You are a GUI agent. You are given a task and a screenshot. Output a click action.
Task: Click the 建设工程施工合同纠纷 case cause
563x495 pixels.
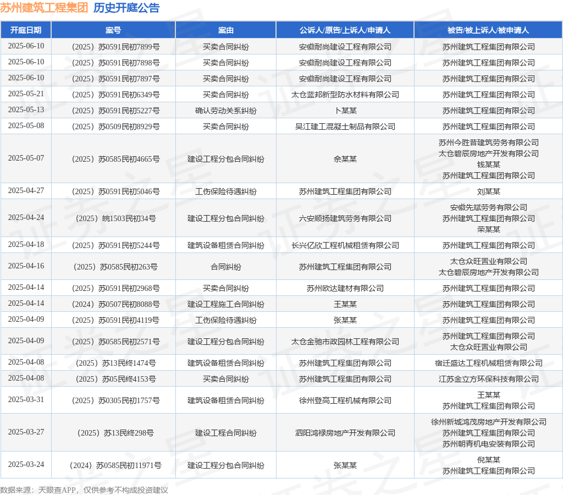tap(226, 304)
